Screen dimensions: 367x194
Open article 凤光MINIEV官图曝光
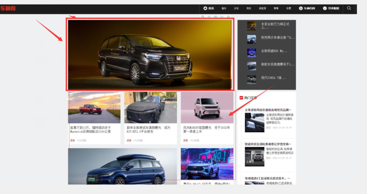[206, 129]
